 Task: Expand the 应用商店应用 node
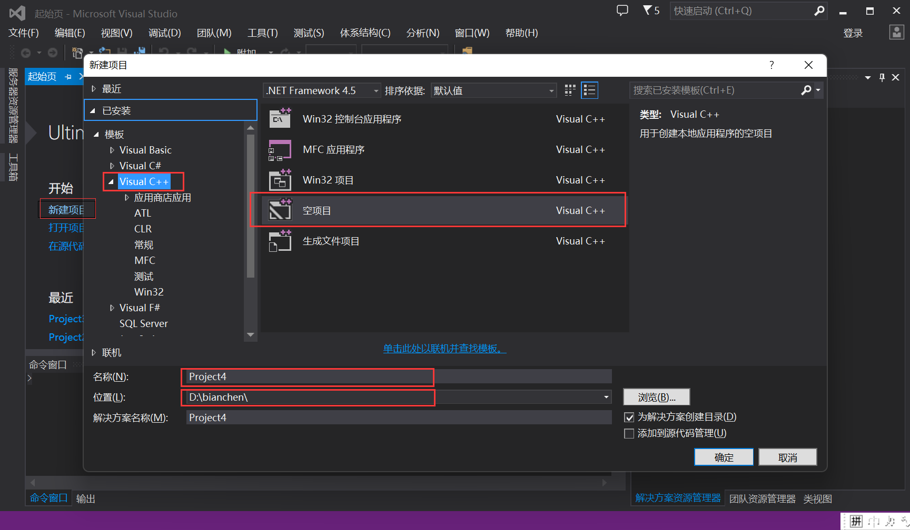pos(126,198)
